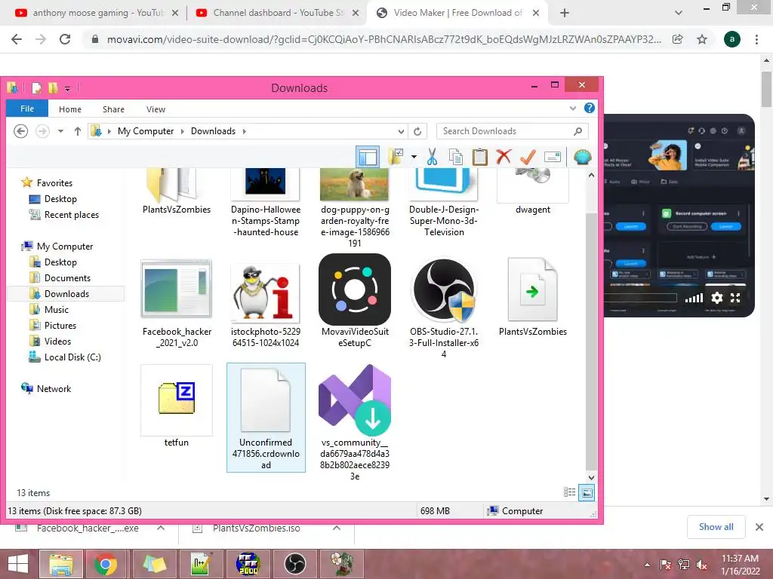773x579 pixels.
Task: Click the orange checkmark Properties icon
Action: [x=528, y=157]
